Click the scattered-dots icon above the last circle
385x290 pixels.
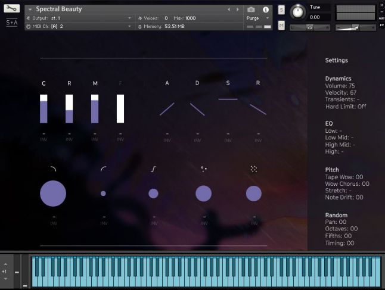point(253,169)
